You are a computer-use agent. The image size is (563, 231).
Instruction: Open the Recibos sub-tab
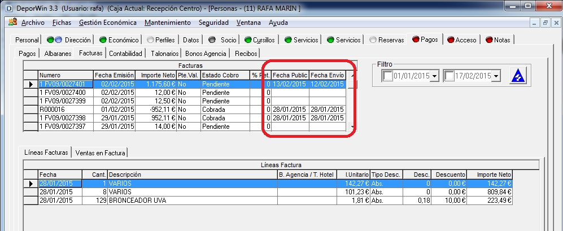click(x=246, y=54)
